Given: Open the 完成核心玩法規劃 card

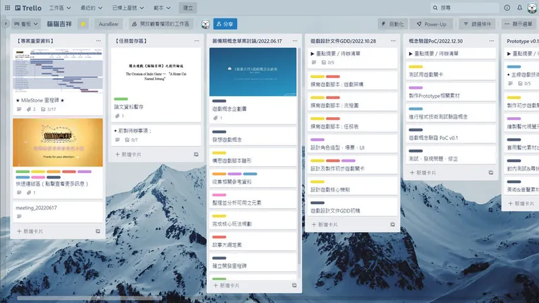Looking at the screenshot, I should 253,221.
